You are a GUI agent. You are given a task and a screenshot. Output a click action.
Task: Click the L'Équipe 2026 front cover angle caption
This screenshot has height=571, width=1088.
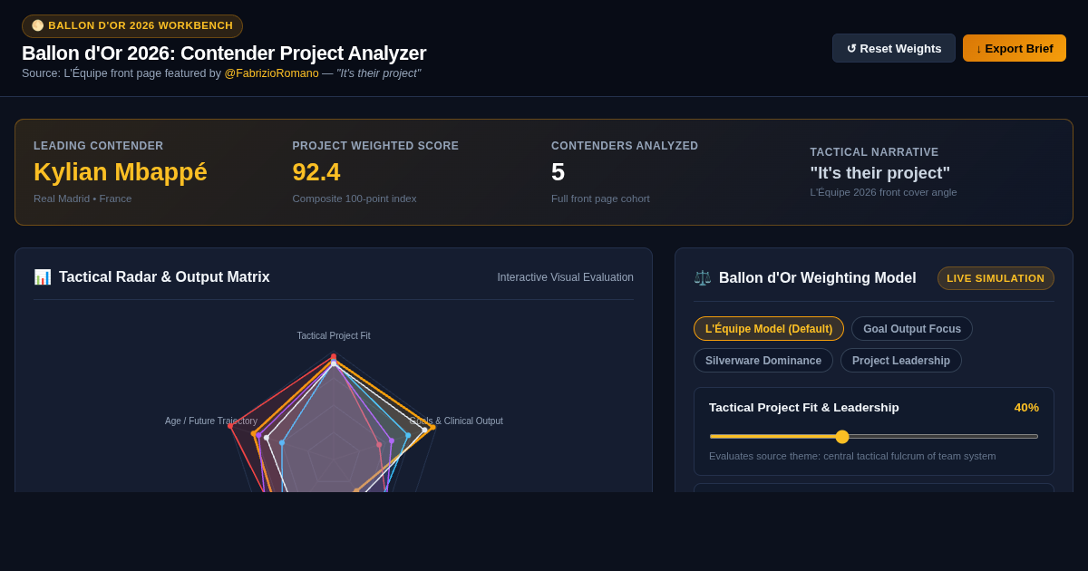(883, 192)
